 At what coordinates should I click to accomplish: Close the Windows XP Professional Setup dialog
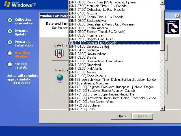[178, 16]
